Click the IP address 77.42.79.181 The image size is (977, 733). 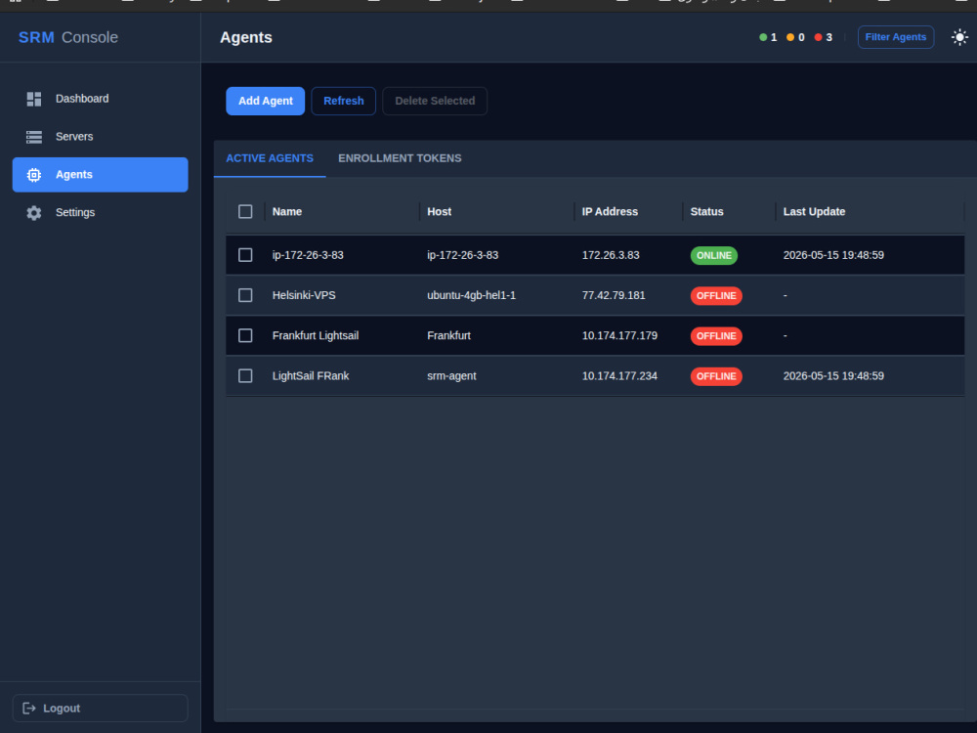click(614, 295)
